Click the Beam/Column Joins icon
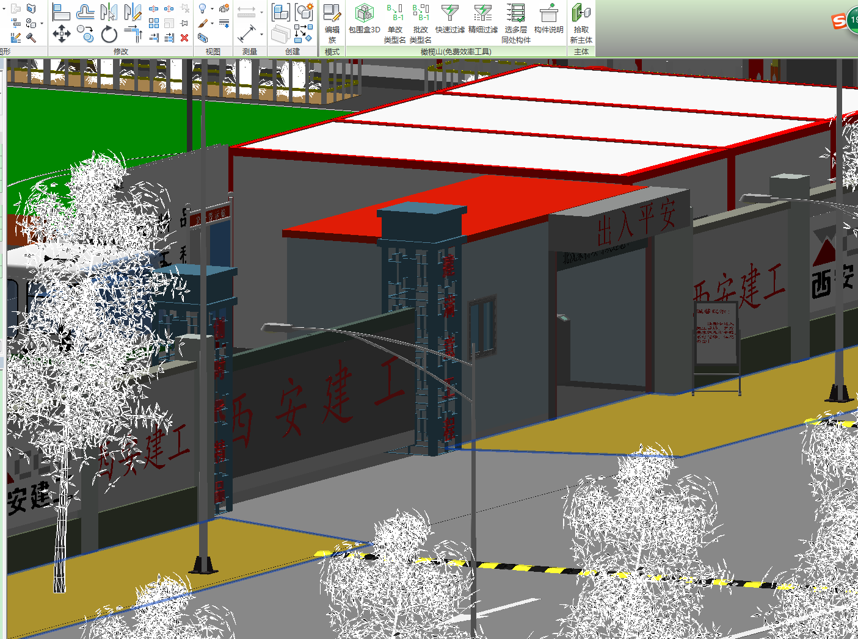Screen dimensions: 858x639 16,23
